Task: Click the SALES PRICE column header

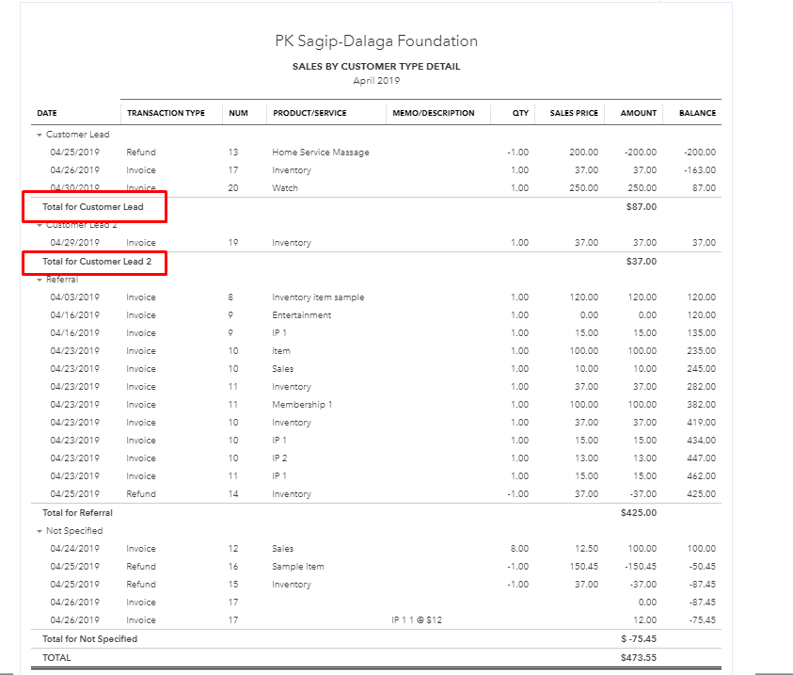Action: tap(574, 113)
